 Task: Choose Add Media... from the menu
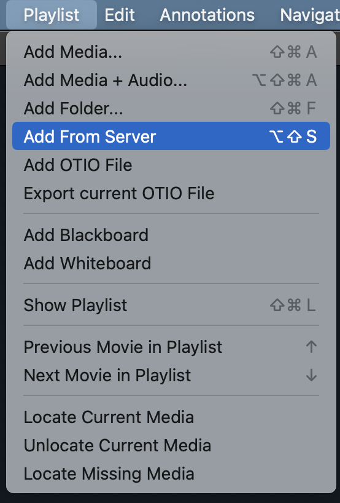coord(171,52)
